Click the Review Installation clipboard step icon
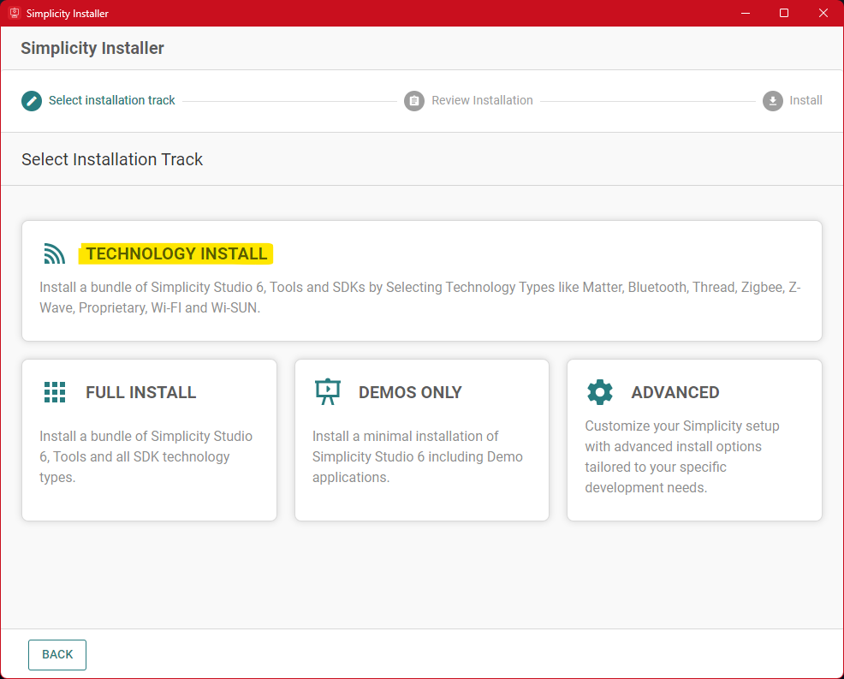Screen dimensions: 844x679 pyautogui.click(x=414, y=101)
